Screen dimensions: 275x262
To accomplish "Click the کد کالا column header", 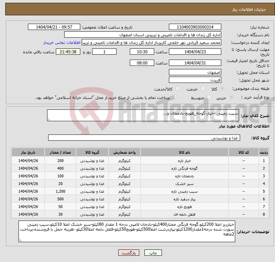I will pyautogui.click(x=244, y=152).
